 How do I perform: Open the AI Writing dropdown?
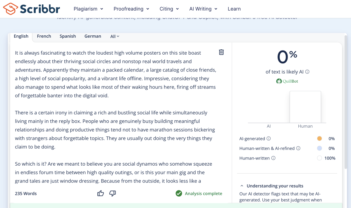(x=203, y=9)
